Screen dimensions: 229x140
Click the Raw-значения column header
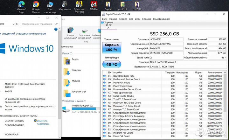pyautogui.click(x=215, y=73)
